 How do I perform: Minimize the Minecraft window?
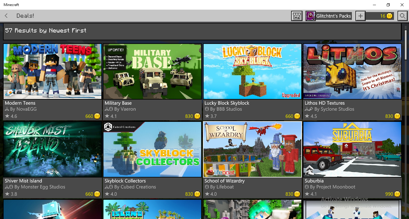(374, 5)
